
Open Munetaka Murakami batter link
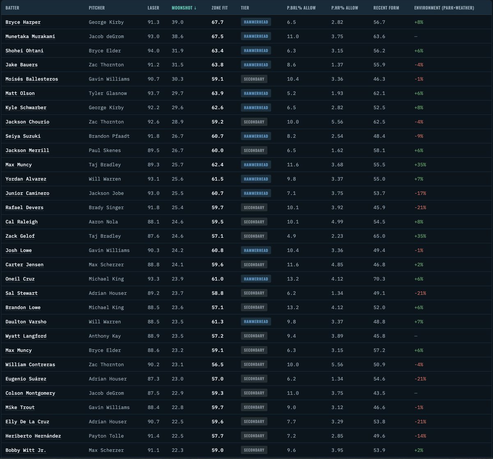(30, 37)
